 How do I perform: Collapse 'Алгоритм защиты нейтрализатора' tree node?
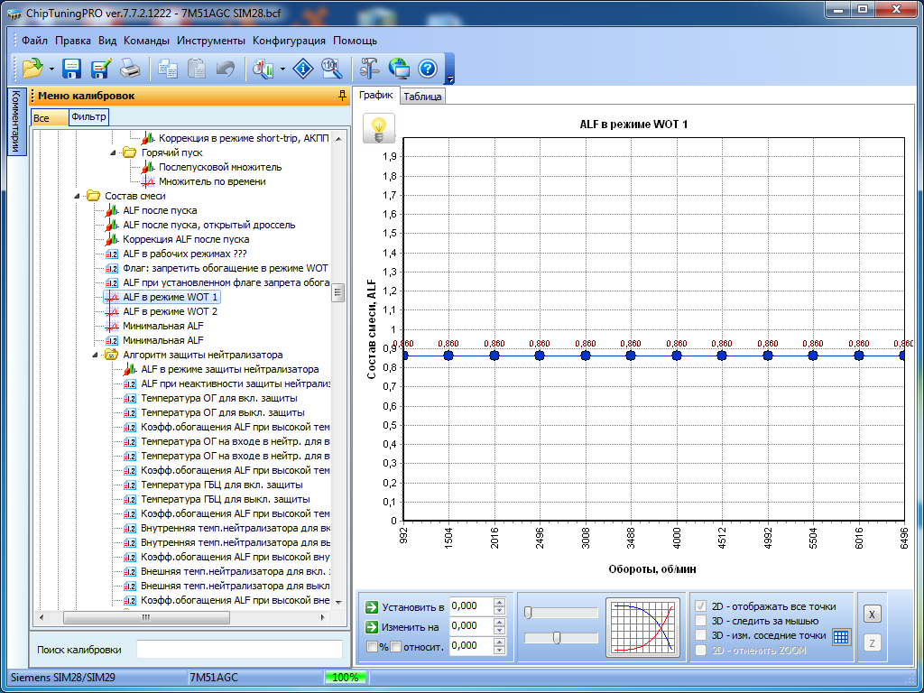coord(97,355)
